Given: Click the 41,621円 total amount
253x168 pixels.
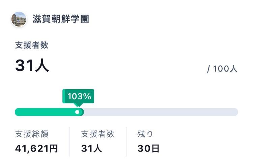Looking at the screenshot, I should click(36, 148).
